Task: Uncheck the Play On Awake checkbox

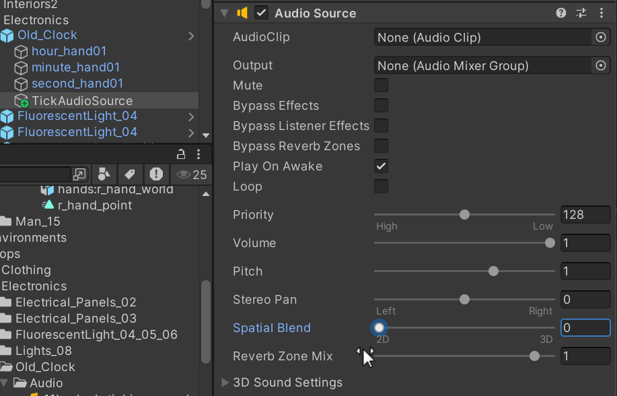Action: [381, 166]
